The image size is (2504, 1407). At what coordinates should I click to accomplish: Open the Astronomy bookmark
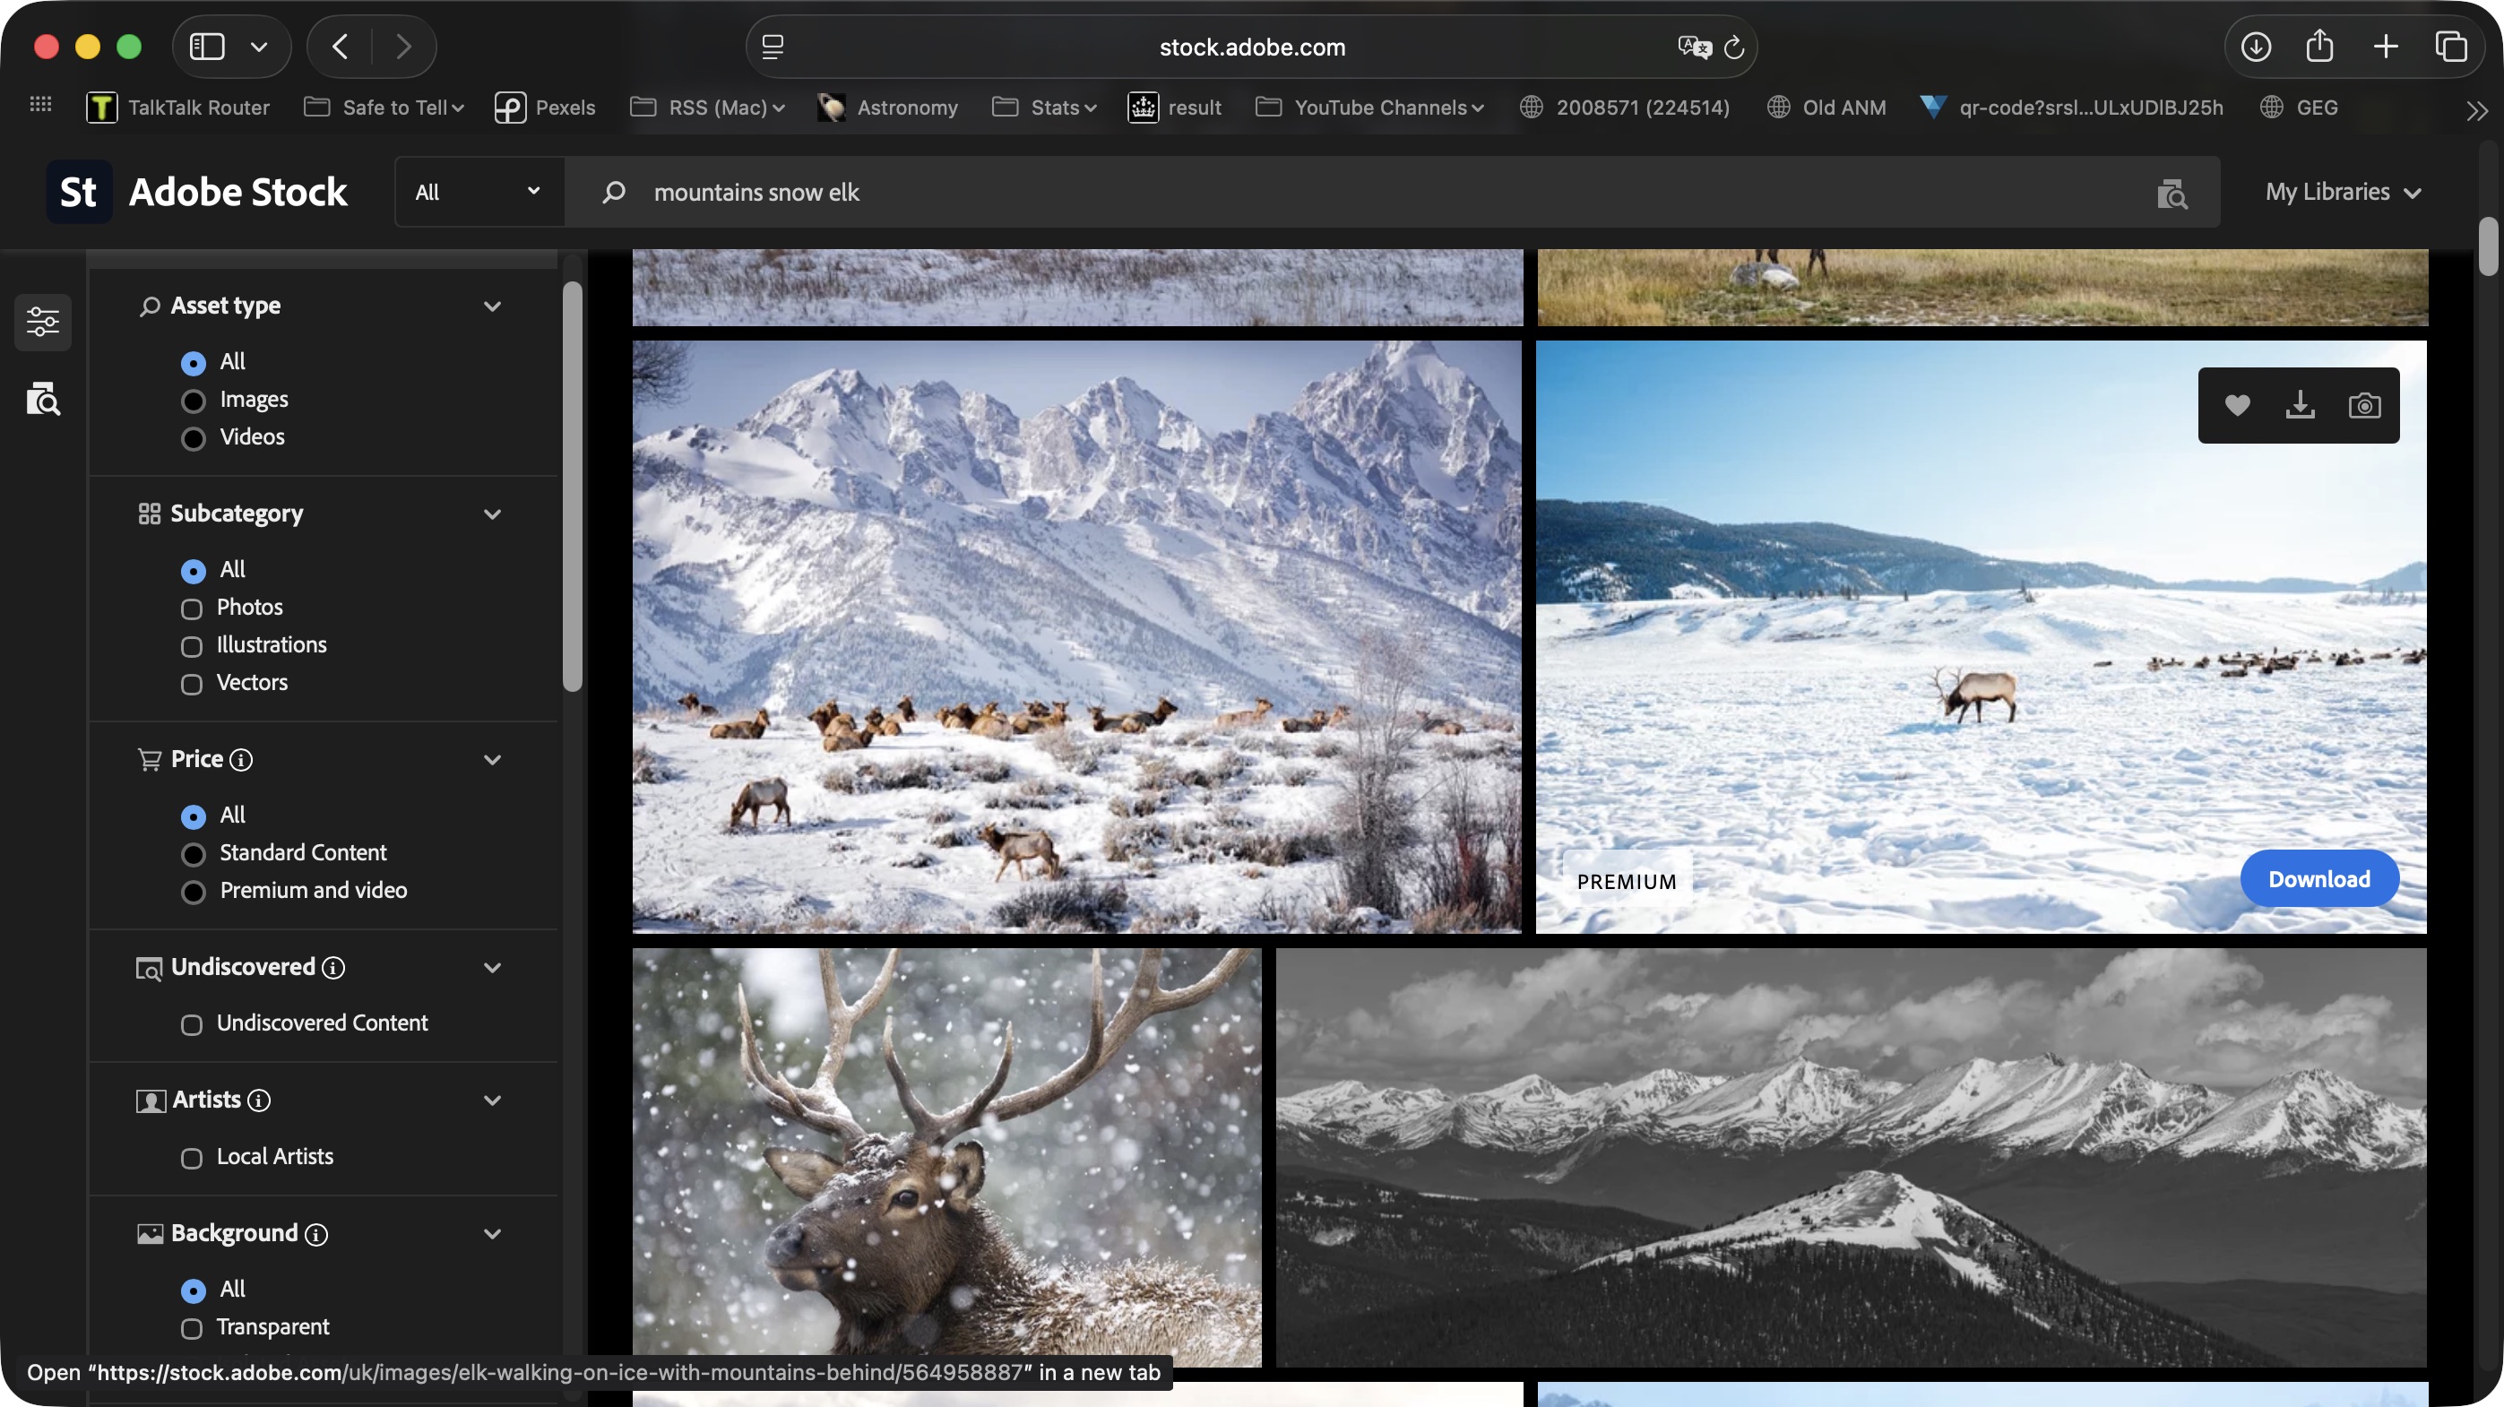coord(887,108)
